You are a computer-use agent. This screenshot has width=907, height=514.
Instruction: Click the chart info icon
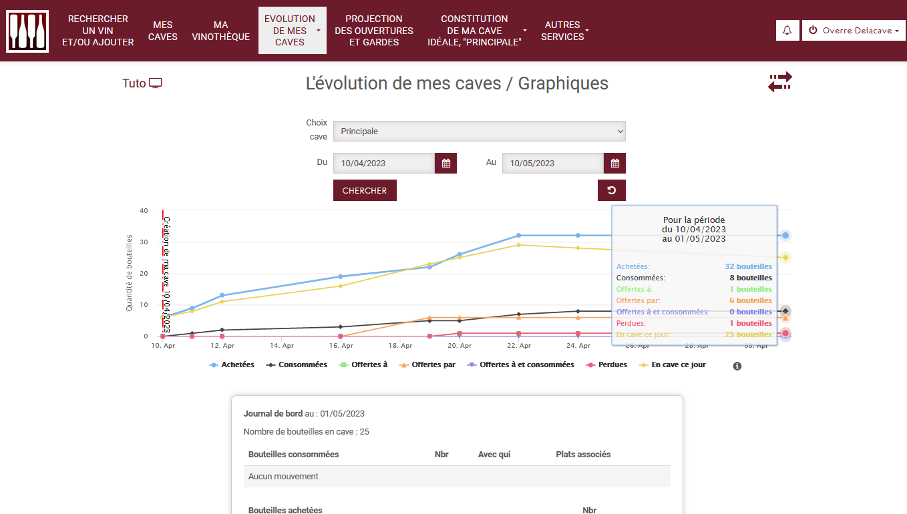pyautogui.click(x=737, y=366)
